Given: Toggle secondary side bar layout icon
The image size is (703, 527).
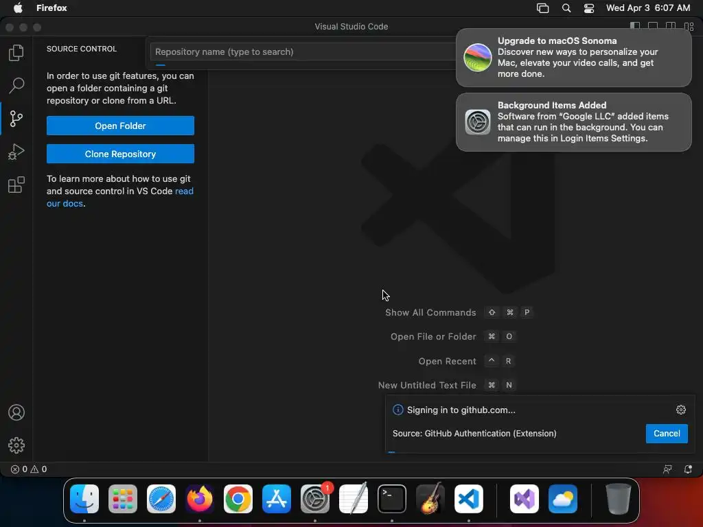Looking at the screenshot, I should 671,26.
